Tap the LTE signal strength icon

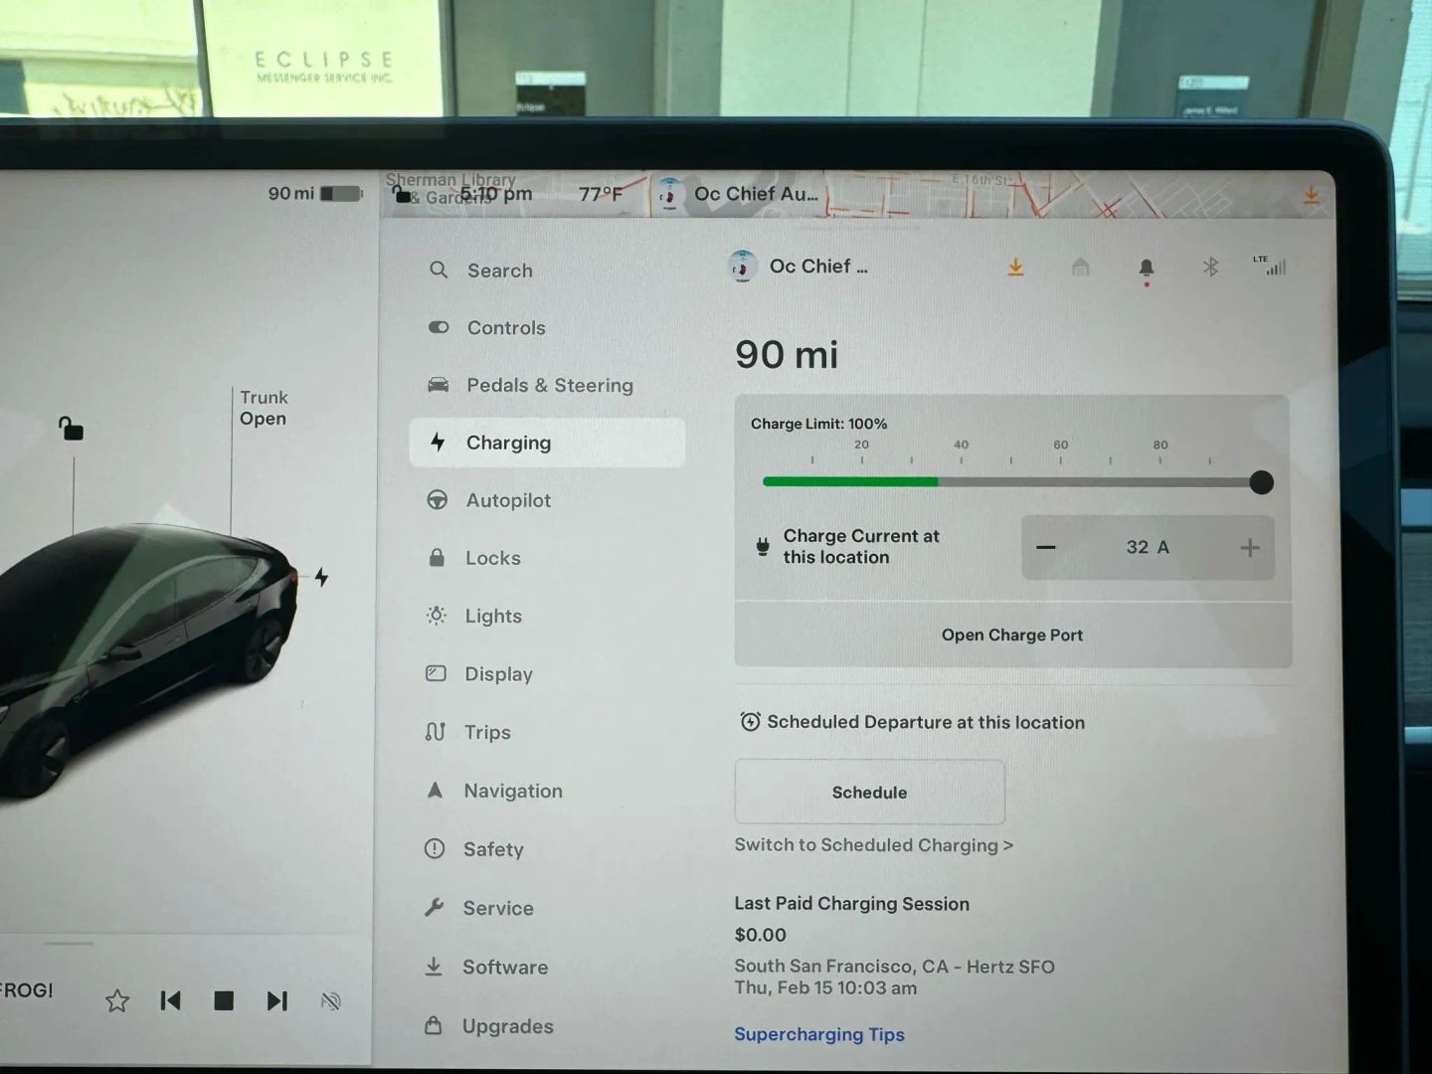1271,266
